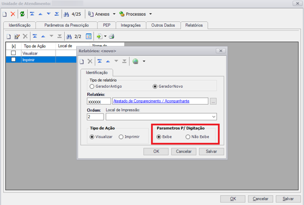Switch to the Identificação tab of Unidade
Screen dimensions: 304x205
20,25
